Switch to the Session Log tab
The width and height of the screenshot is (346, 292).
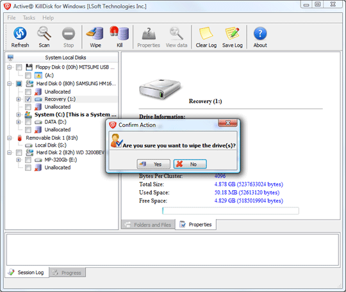26,273
